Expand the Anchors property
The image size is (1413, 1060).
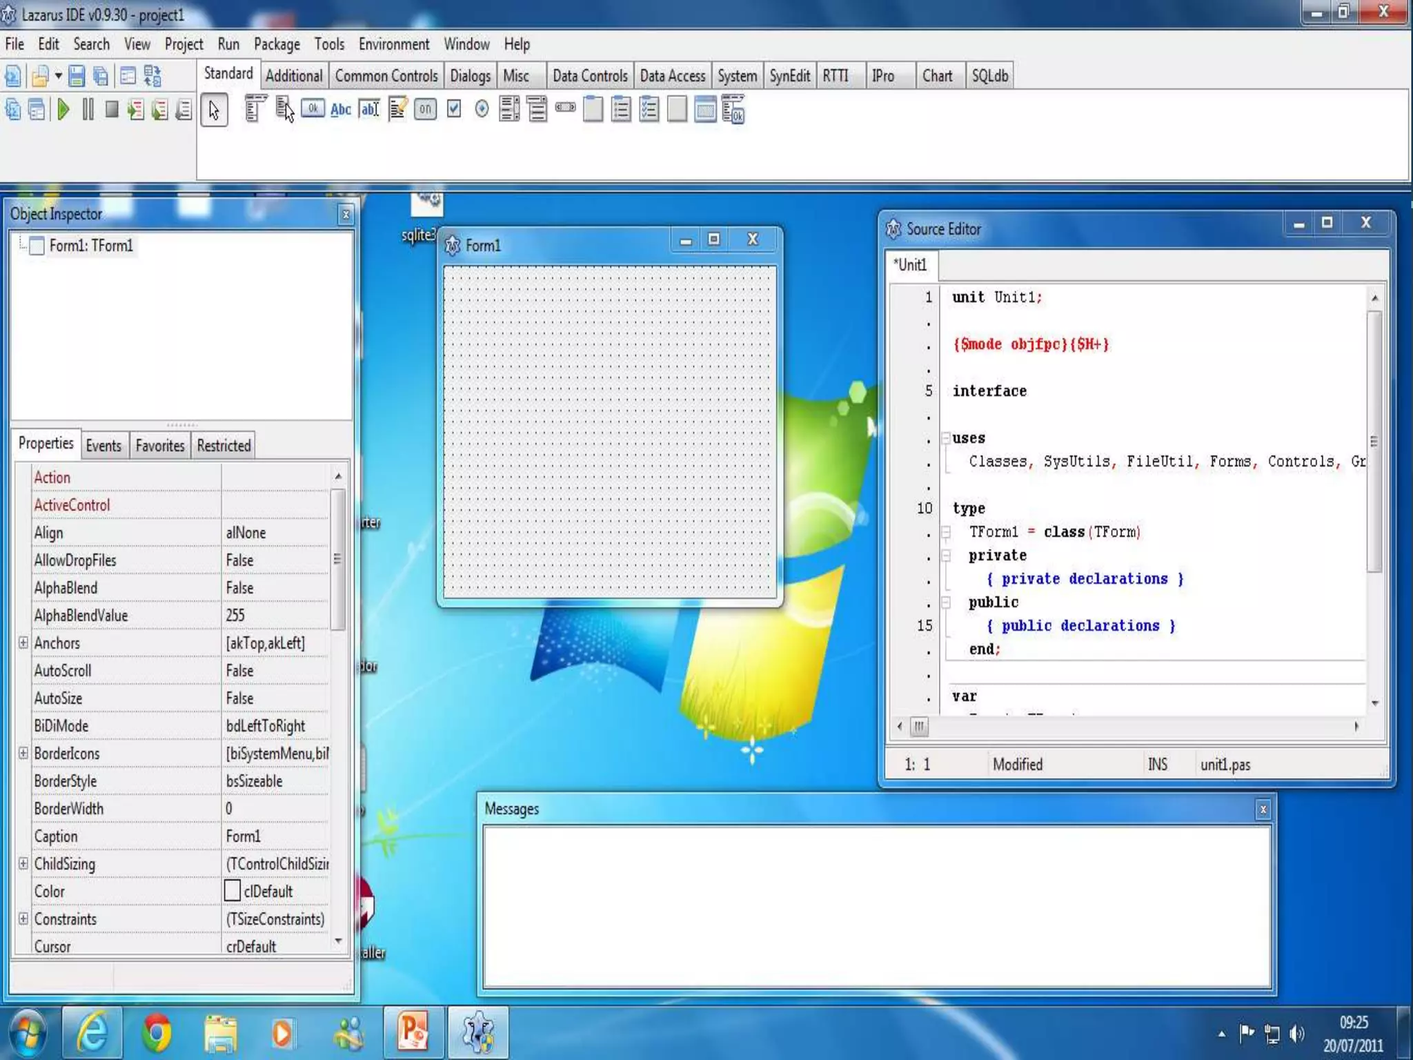tap(23, 642)
